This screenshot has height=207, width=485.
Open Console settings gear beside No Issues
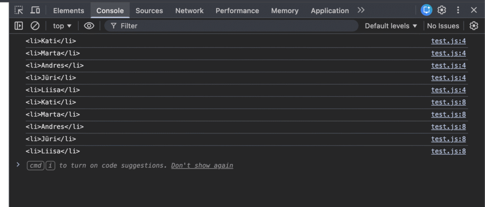[x=474, y=26]
